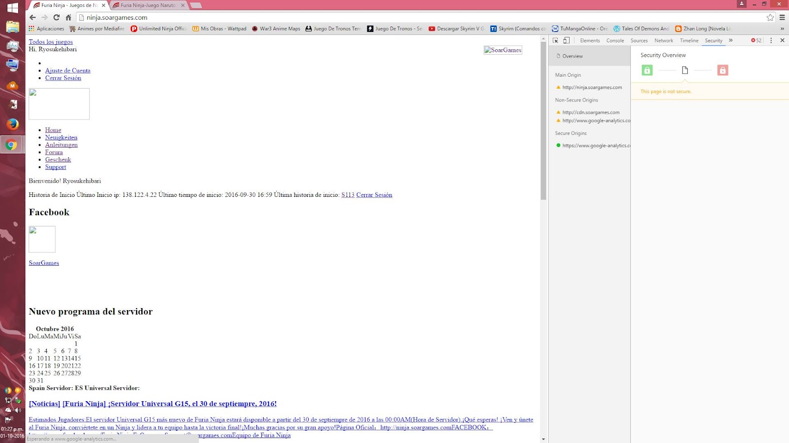Activate DevTools inspect element picker
The width and height of the screenshot is (789, 443).
[x=555, y=40]
